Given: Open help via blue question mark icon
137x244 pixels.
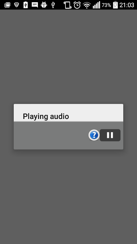Looking at the screenshot, I should pos(94,135).
